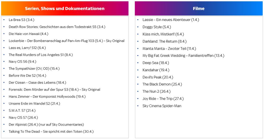The image size is (264, 139).
Task: Select the Lockerbie Pan-Am-Flug 103 entry
Action: [66, 41]
